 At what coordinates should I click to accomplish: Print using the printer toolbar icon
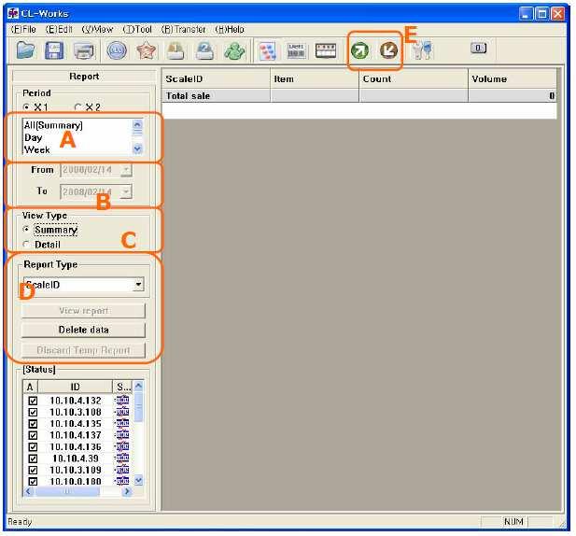(84, 50)
